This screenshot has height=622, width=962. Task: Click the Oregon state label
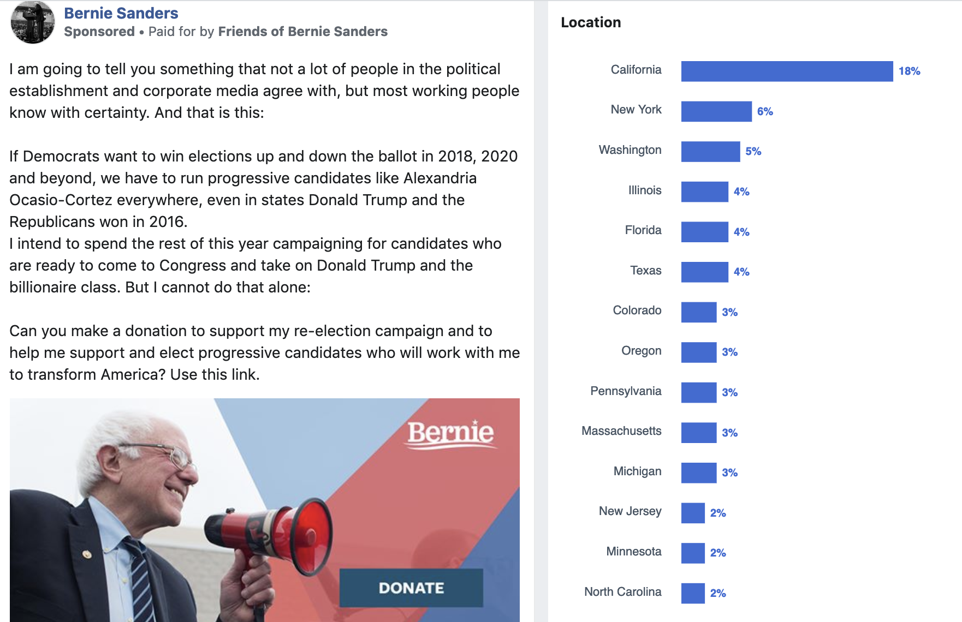pos(641,351)
